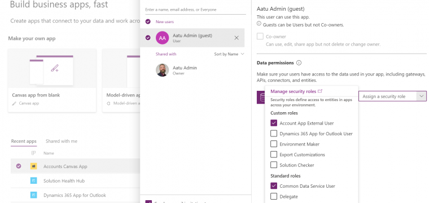Screen dimensions: 429x203
Task: Open Dynamics 365 App for Outlook entry
Action: (x=75, y=195)
